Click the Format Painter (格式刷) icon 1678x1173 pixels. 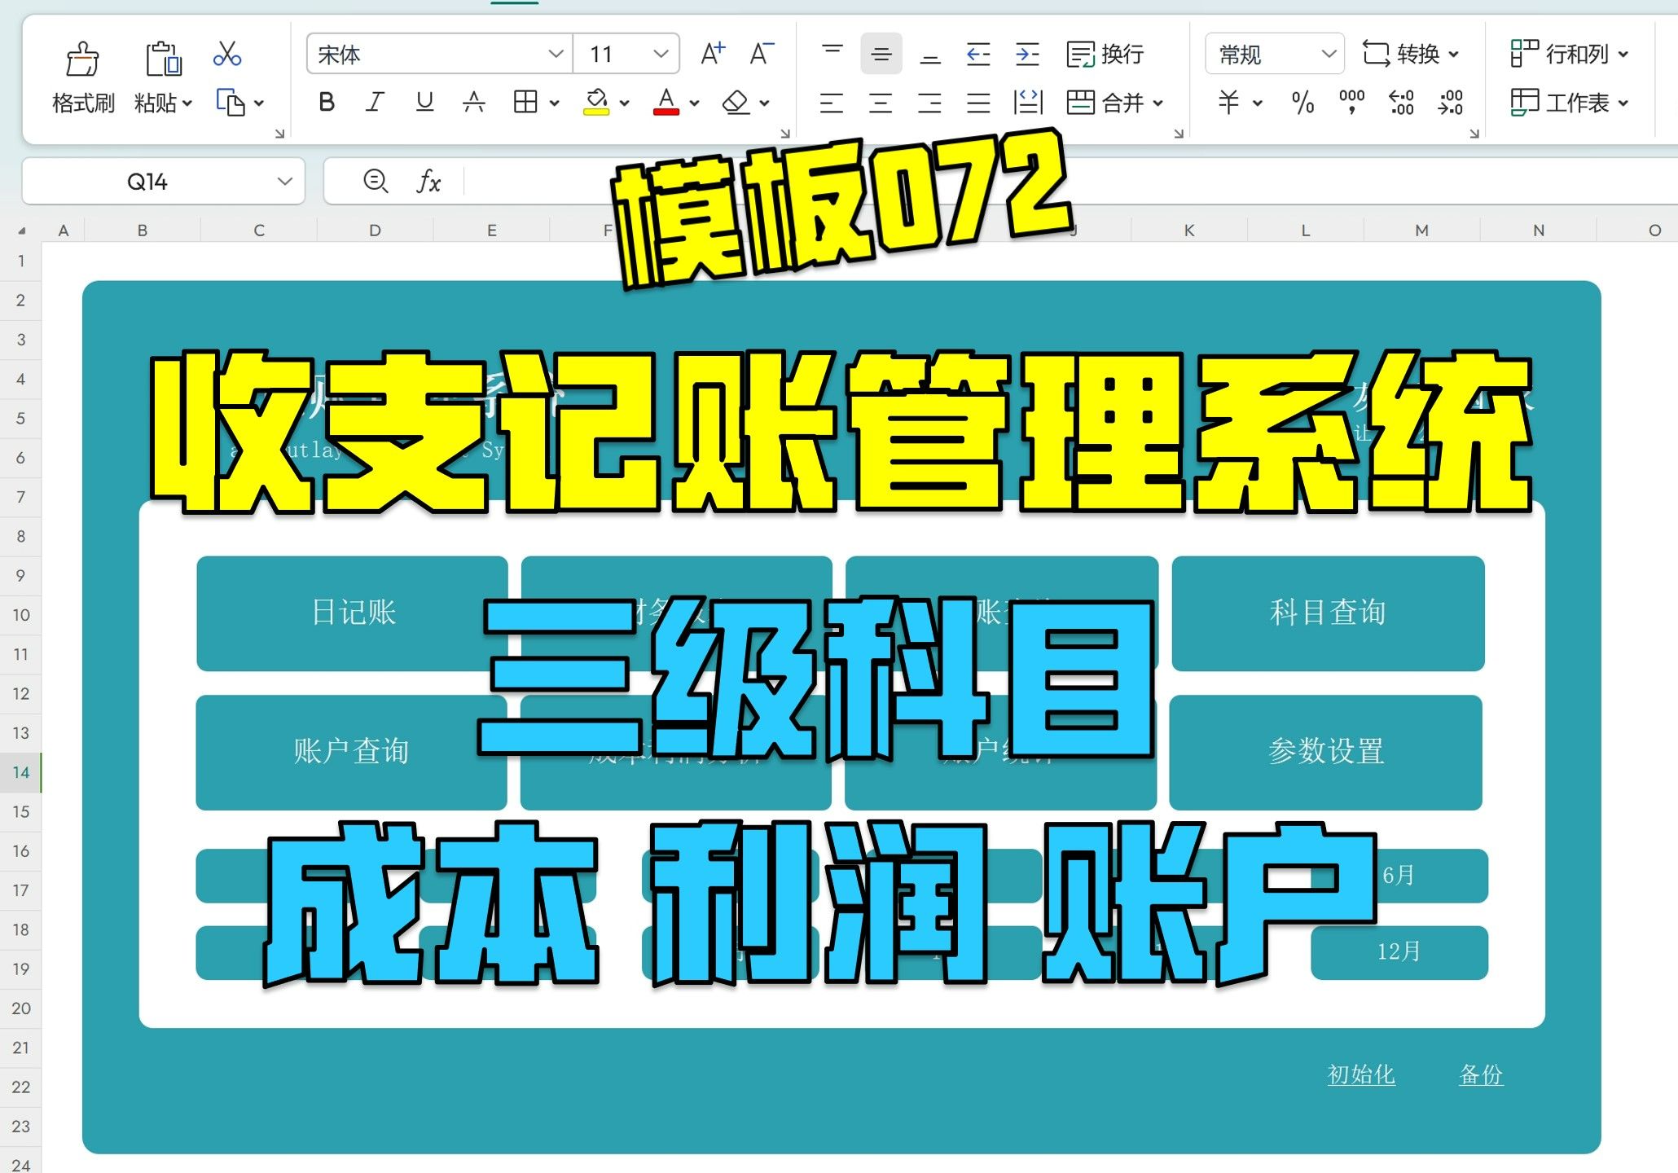tap(82, 59)
